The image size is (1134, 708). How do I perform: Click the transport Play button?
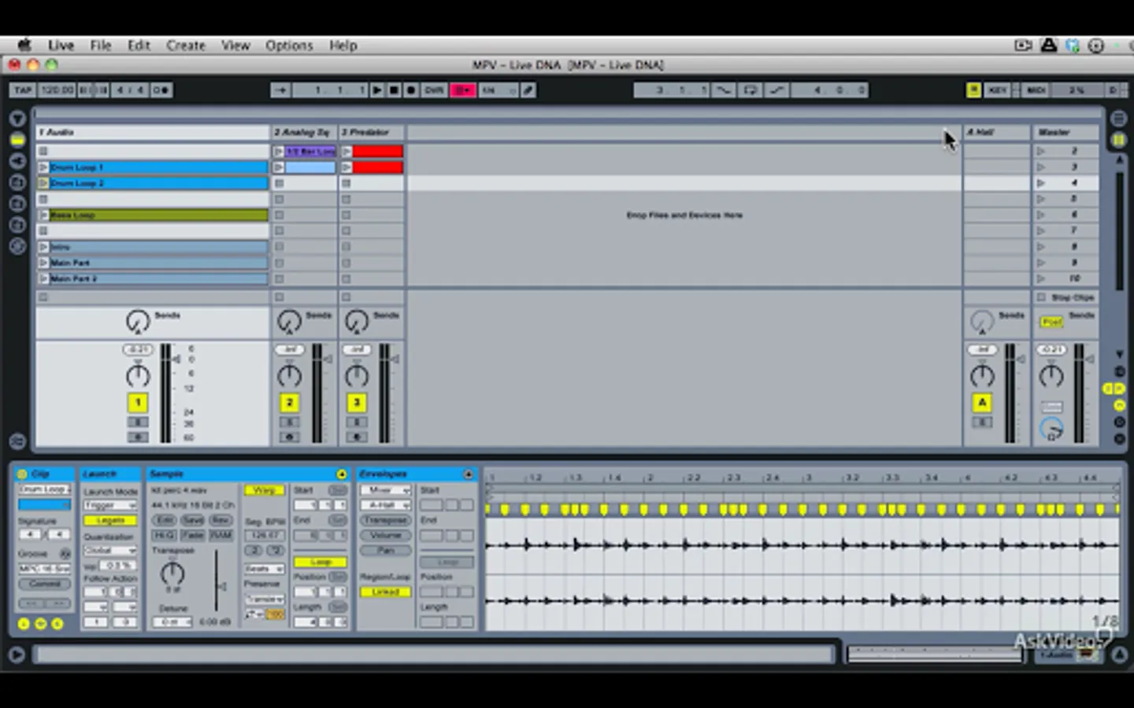pos(377,90)
